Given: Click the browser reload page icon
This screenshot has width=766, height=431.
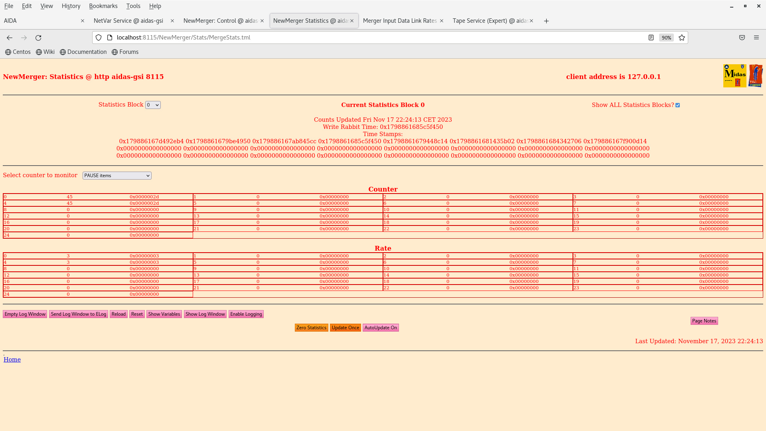Looking at the screenshot, I should tap(38, 38).
